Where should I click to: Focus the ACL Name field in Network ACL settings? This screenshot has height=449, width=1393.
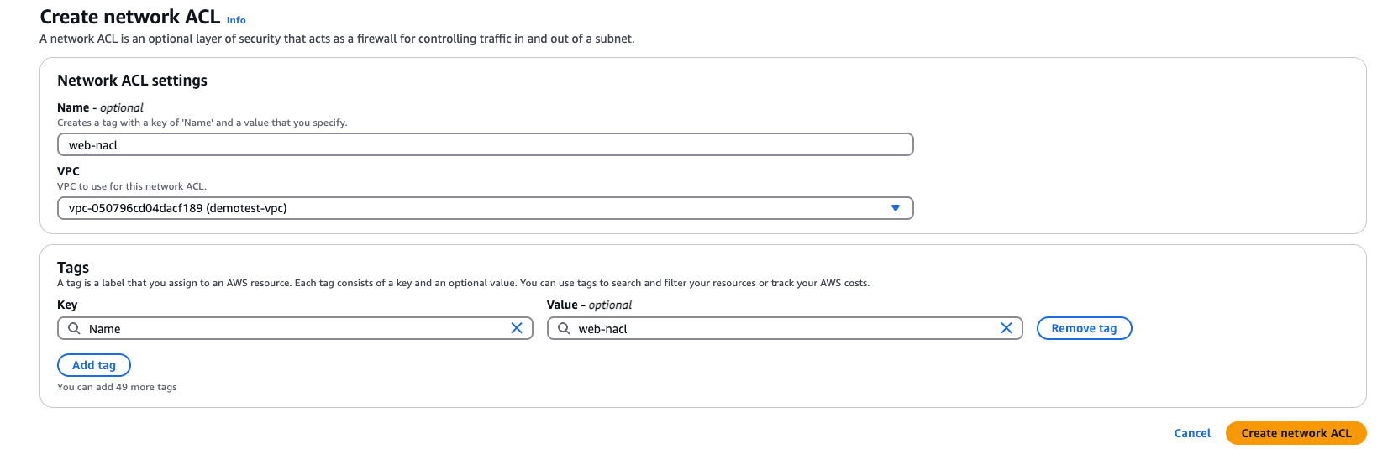pyautogui.click(x=485, y=145)
